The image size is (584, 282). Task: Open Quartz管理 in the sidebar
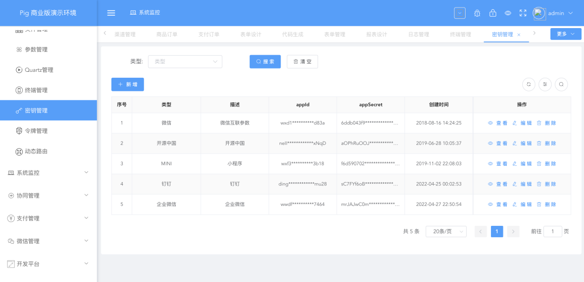click(49, 70)
